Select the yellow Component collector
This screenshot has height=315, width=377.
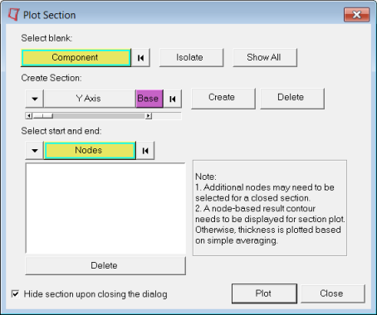coord(76,58)
